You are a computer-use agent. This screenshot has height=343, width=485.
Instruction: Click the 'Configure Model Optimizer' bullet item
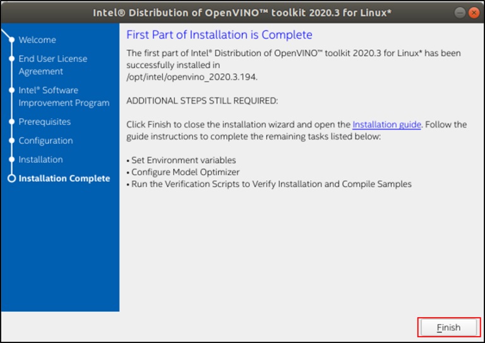pos(183,172)
